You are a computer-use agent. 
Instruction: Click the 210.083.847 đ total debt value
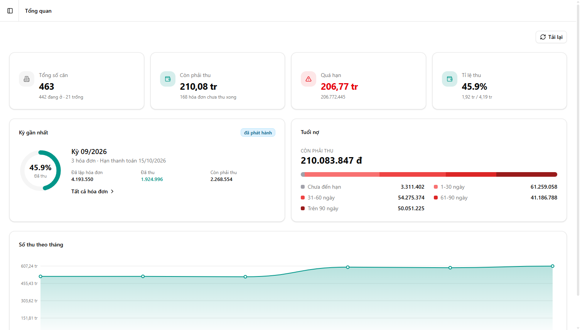[331, 161]
